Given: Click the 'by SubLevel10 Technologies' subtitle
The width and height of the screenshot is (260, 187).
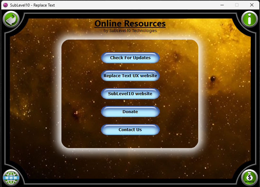Looking at the screenshot, I should pyautogui.click(x=130, y=31).
